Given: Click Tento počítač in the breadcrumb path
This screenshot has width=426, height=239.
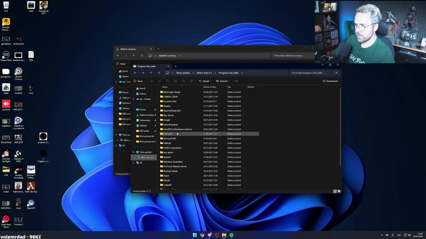Looking at the screenshot, I should 183,73.
